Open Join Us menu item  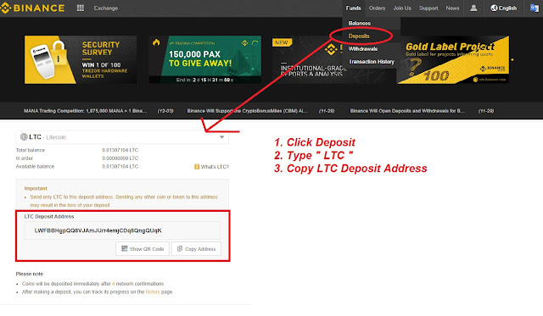tap(402, 8)
